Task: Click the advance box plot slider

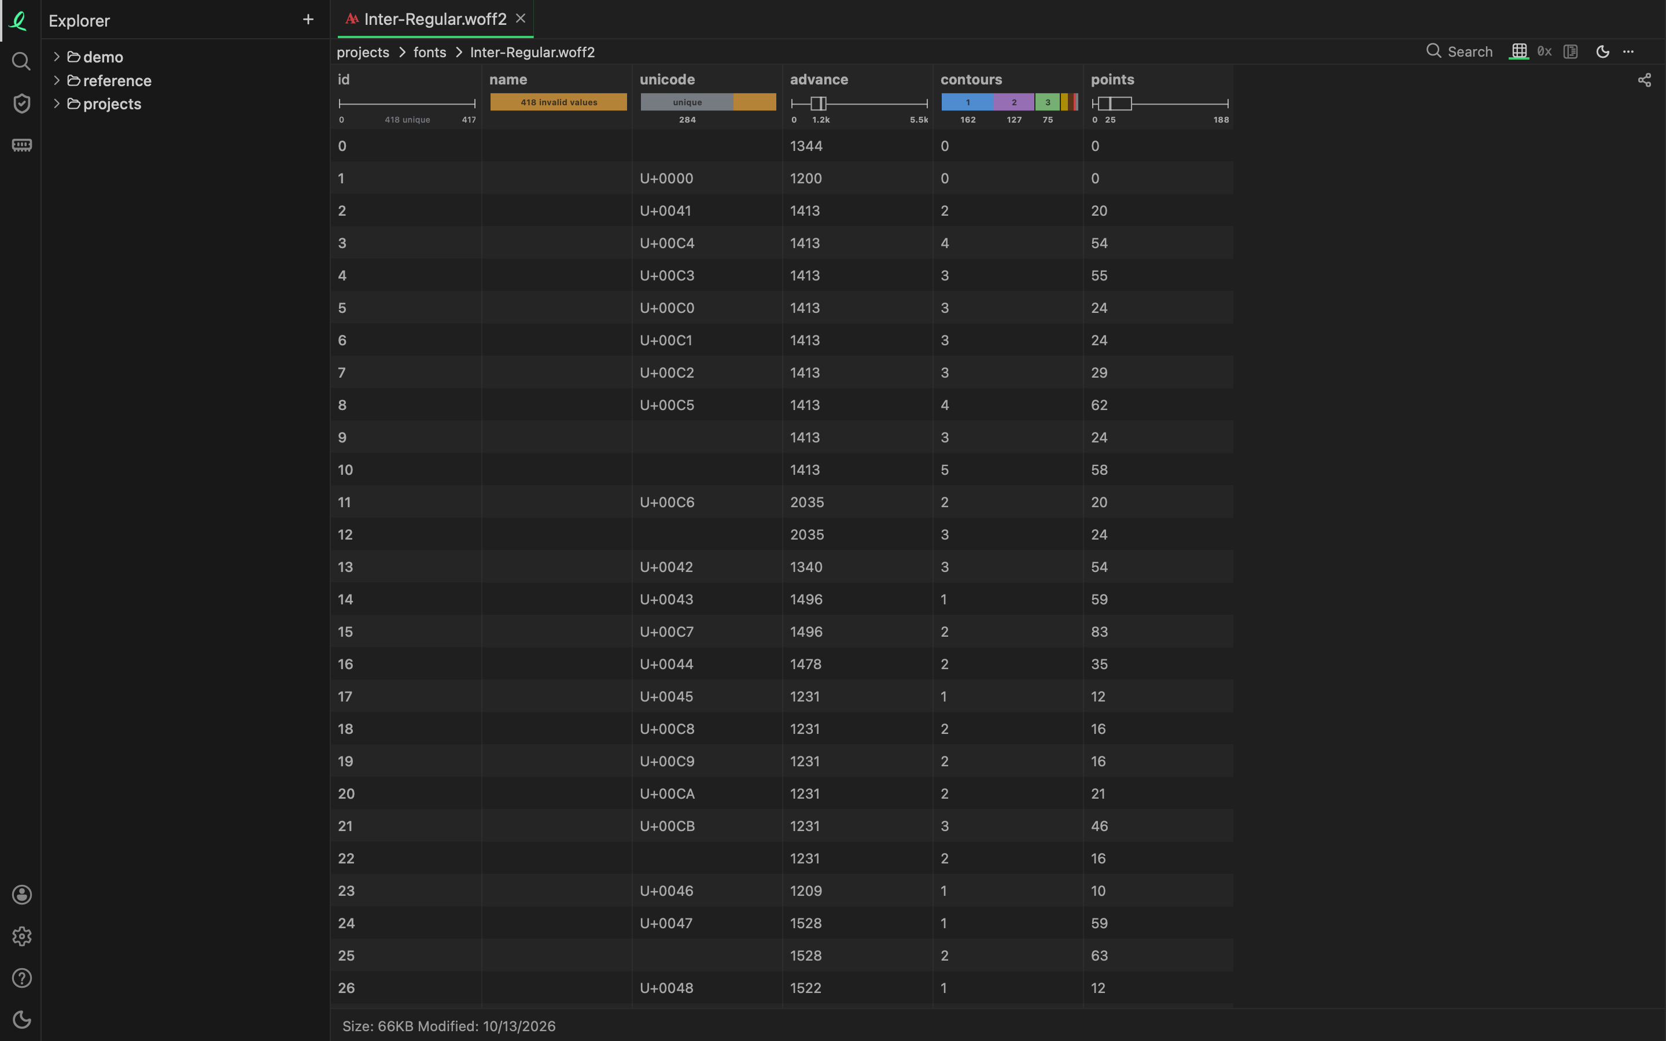Action: tap(859, 104)
